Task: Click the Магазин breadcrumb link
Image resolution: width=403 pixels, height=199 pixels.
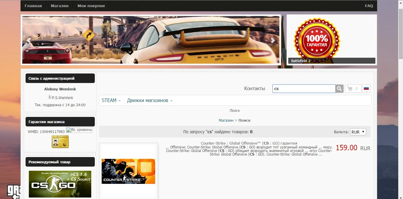Action: [226, 120]
